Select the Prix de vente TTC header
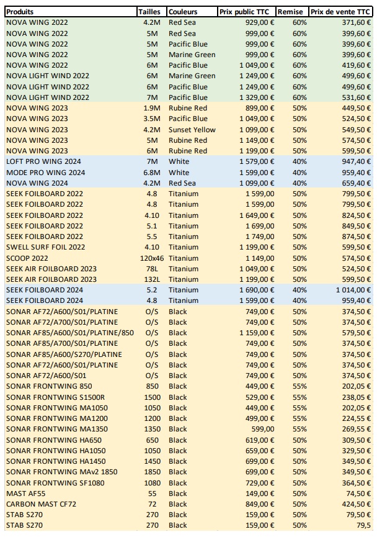Image resolution: width=377 pixels, height=537 pixels. click(x=340, y=12)
